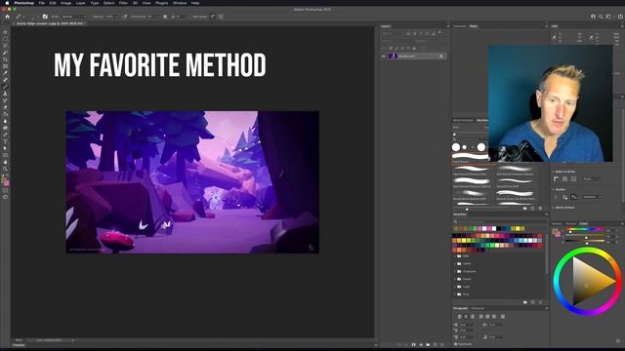Select the Eraser tool
The image size is (625, 351).
coord(5,107)
